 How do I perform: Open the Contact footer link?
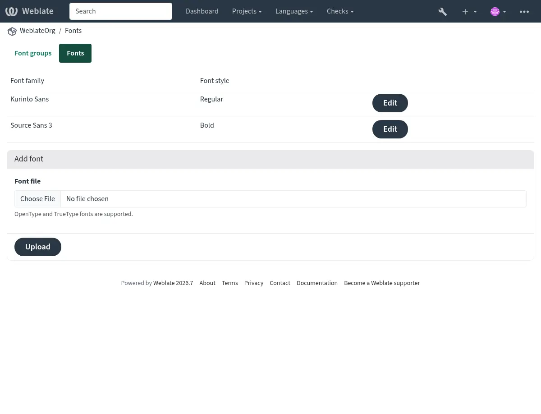pyautogui.click(x=280, y=283)
